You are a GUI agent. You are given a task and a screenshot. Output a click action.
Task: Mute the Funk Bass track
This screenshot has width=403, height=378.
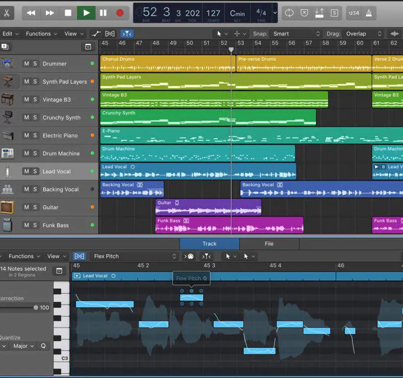coord(27,225)
